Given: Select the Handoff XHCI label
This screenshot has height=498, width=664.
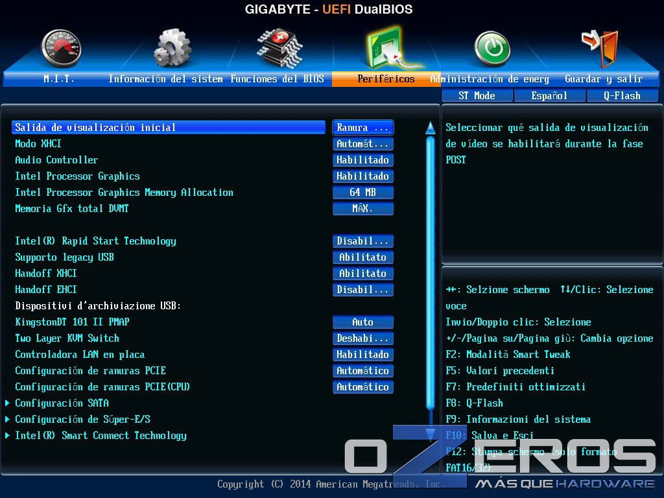Looking at the screenshot, I should click(46, 273).
